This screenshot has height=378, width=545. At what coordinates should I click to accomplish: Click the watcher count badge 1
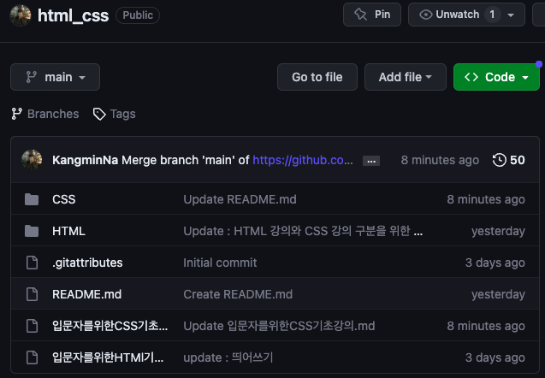tap(492, 15)
